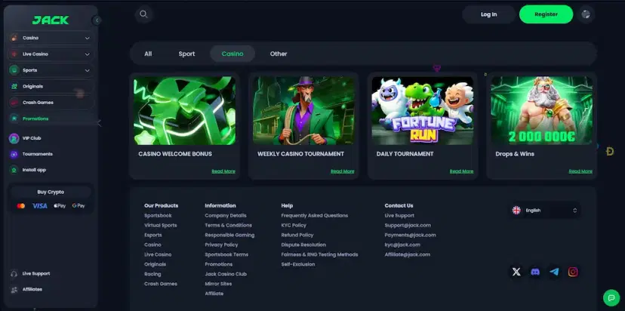Open VIP Club via its icon
The image size is (625, 311).
coord(14,138)
